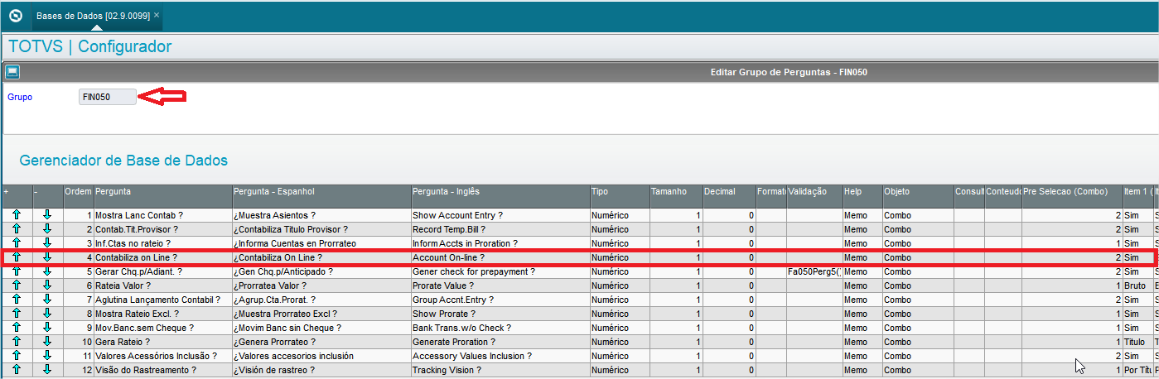The height and width of the screenshot is (379, 1159).
Task: Select cell 'Gener check for prepayment ?'
Action: pyautogui.click(x=500, y=271)
